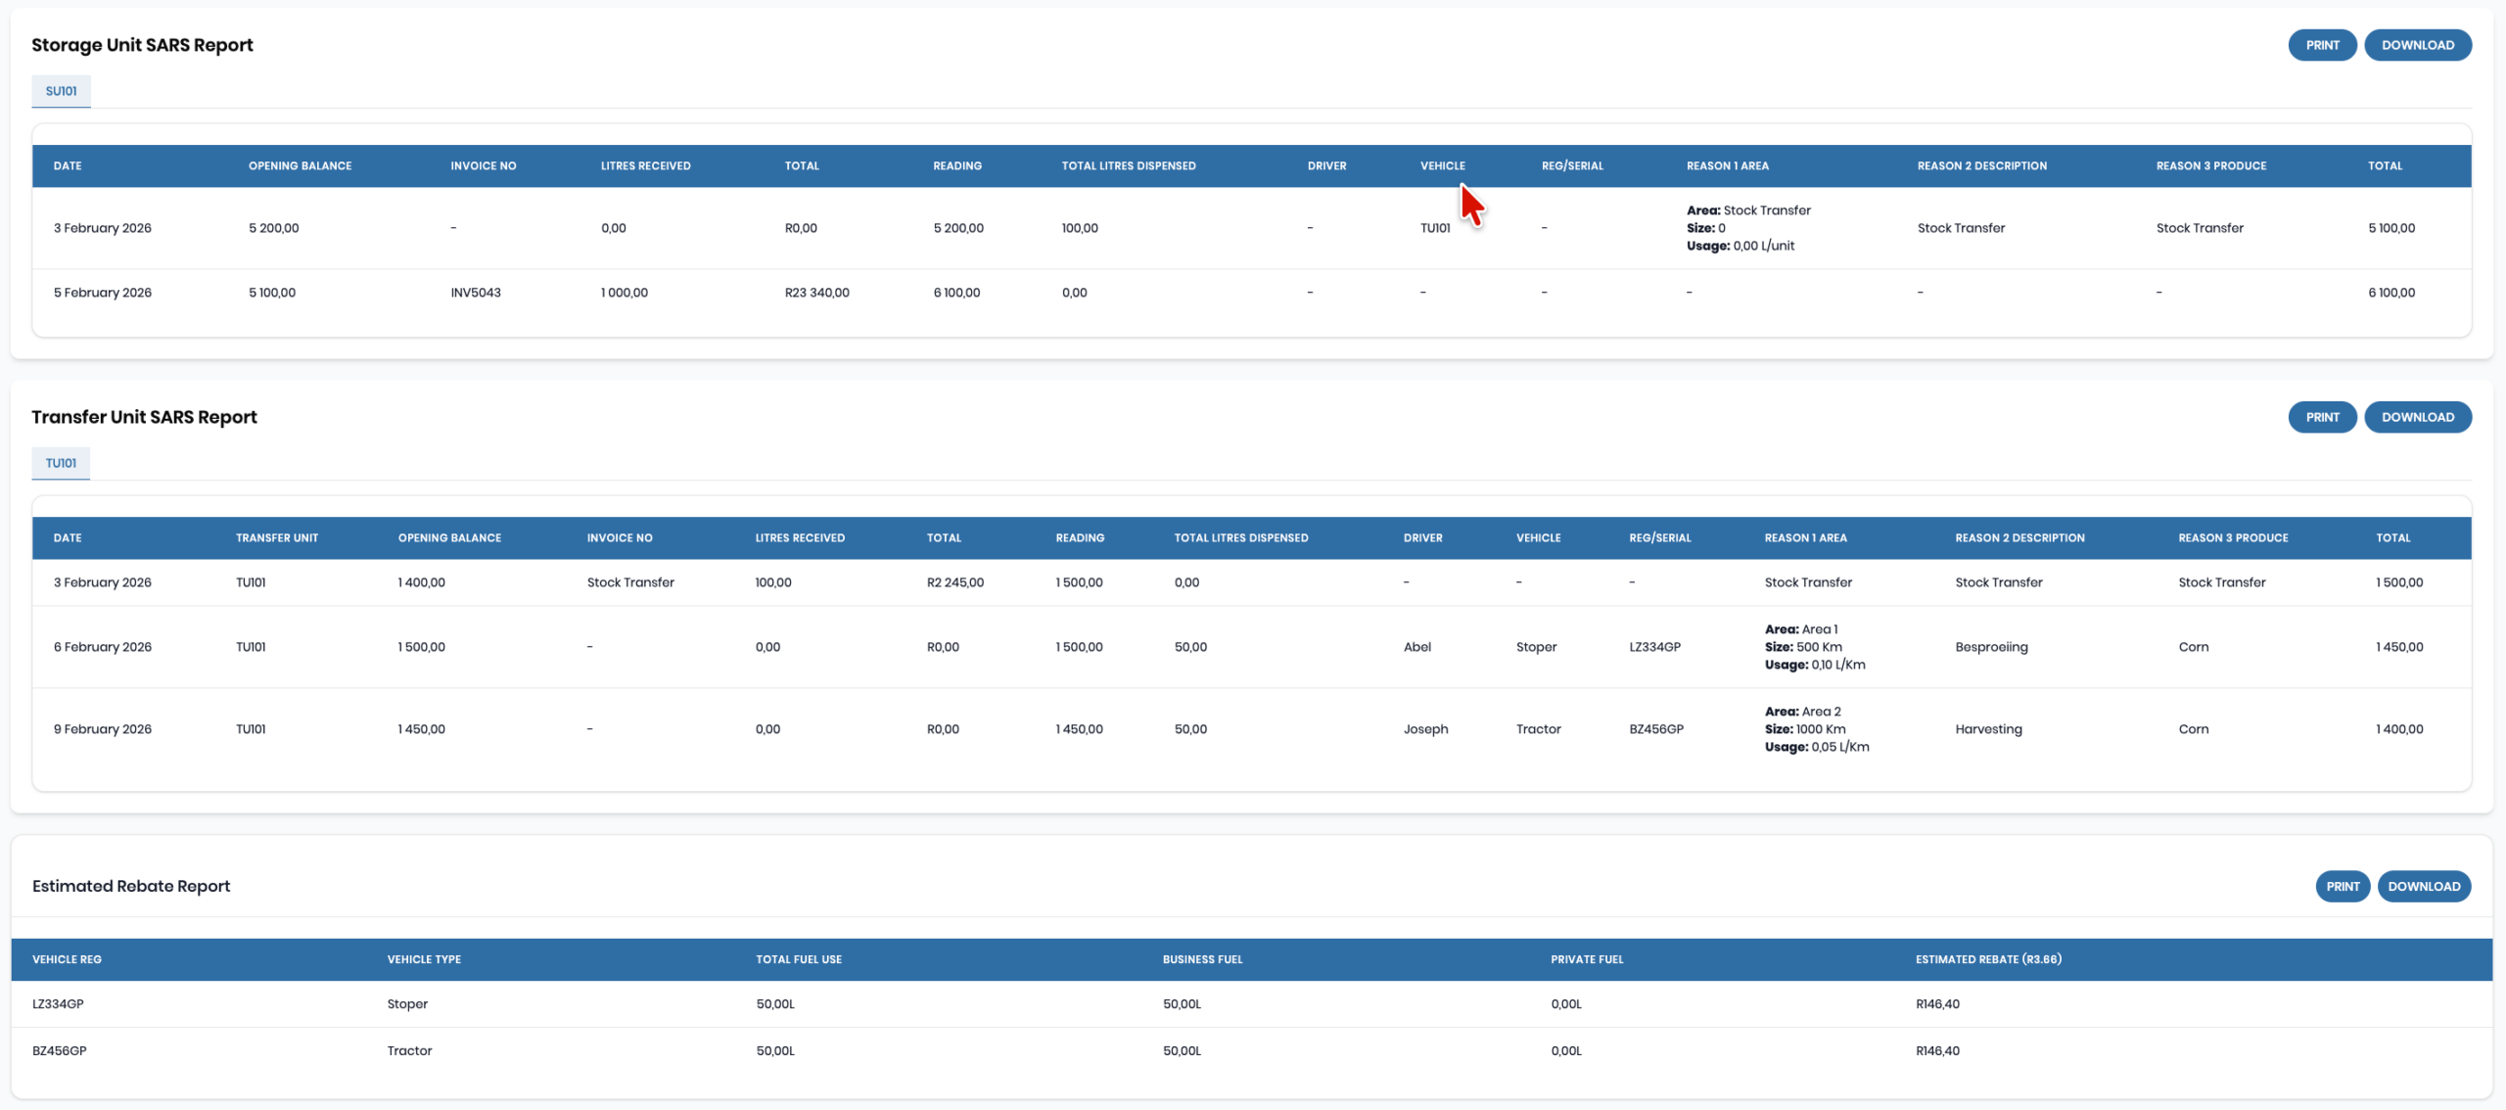Click registration BZ456GP in transfer table
Screen dimensions: 2506x1110
(x=1656, y=729)
